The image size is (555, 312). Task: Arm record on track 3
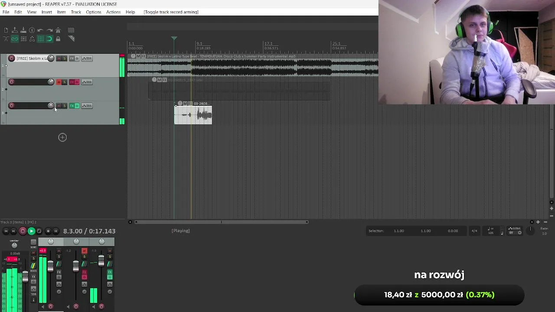pos(12,106)
